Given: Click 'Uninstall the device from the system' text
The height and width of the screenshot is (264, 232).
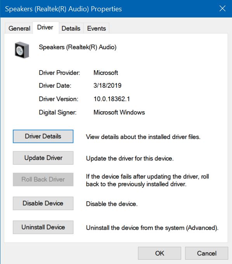Looking at the screenshot, I should pos(152,228).
